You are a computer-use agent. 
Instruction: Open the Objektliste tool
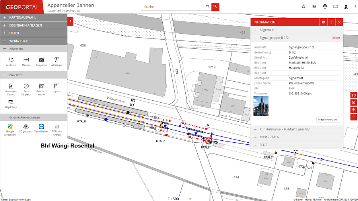[11, 104]
